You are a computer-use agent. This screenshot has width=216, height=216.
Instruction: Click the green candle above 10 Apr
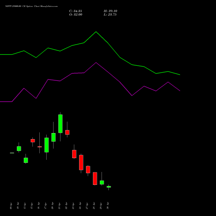tap(19, 149)
